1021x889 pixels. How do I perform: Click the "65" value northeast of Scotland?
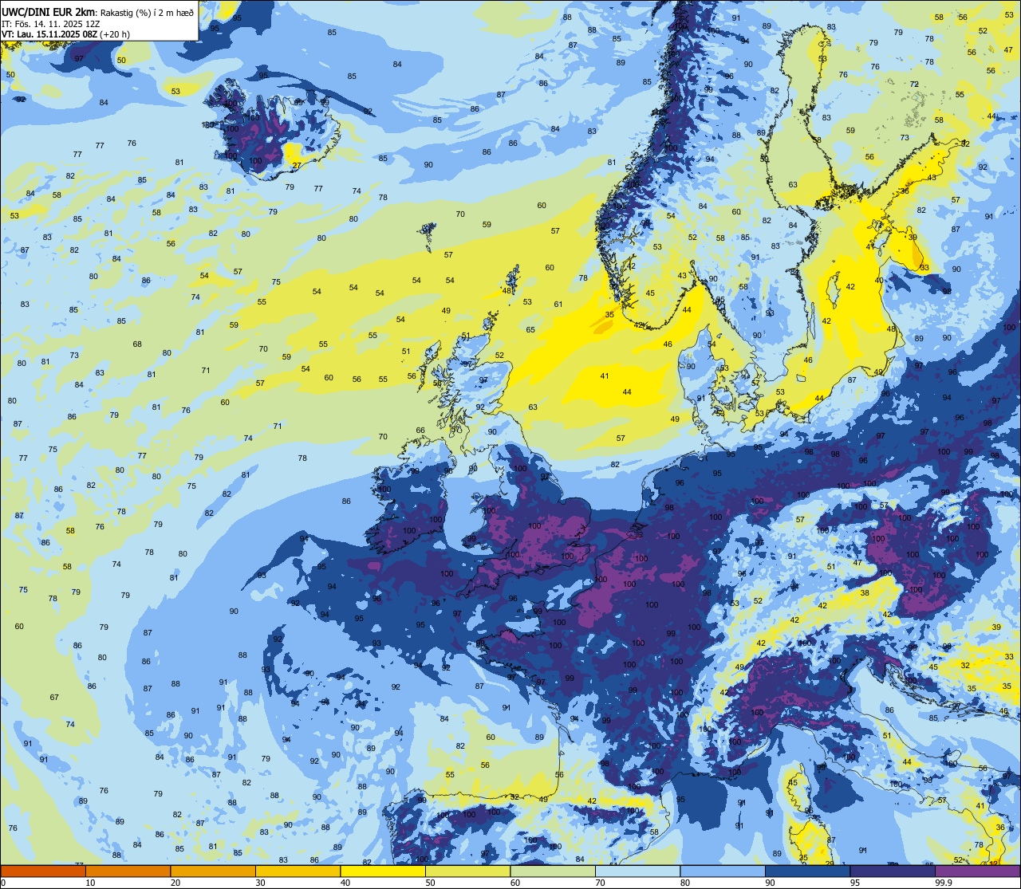[x=530, y=329]
